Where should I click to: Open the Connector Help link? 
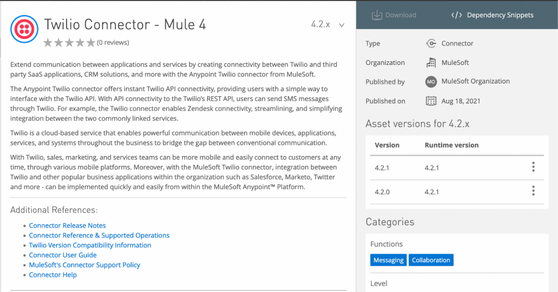pos(53,275)
